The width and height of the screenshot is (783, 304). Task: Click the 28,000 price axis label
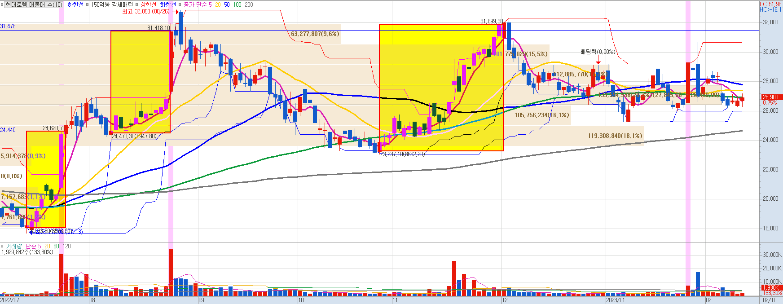tap(770, 81)
